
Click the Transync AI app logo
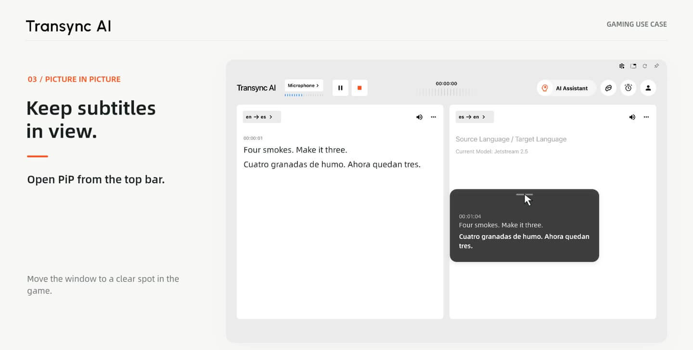click(256, 88)
